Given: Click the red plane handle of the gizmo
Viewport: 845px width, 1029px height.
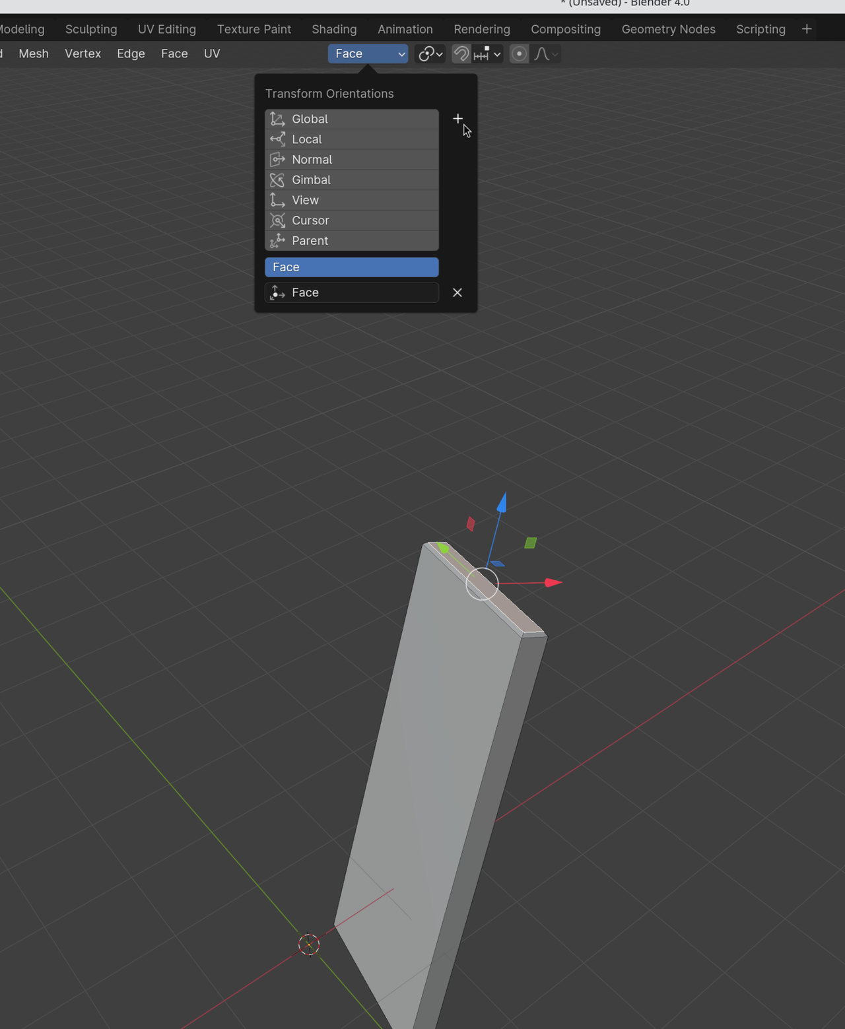Looking at the screenshot, I should pos(471,524).
